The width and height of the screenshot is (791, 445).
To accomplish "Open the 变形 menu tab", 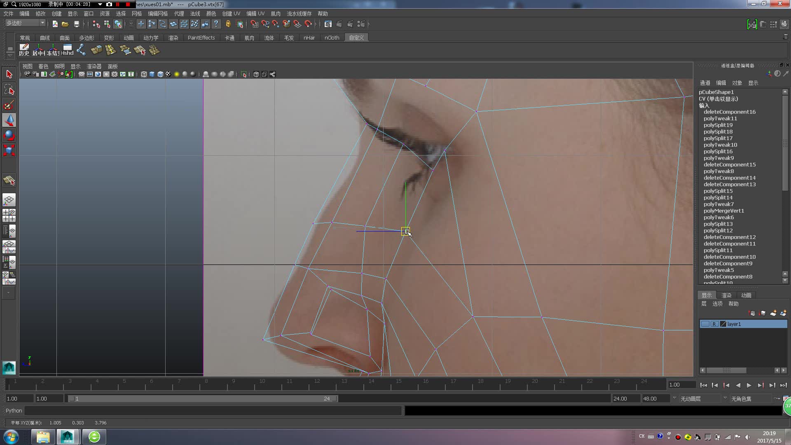I will click(108, 37).
